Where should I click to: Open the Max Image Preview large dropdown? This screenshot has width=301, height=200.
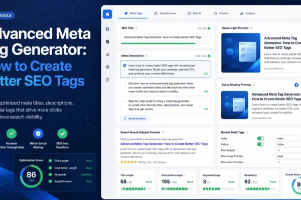tap(288, 156)
